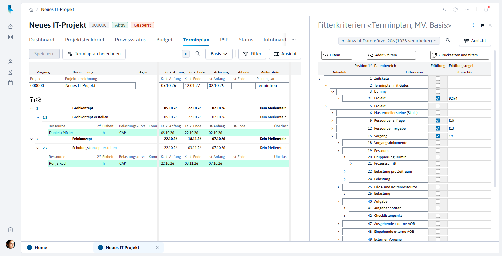Switch to the Home tab at bottom

click(x=37, y=248)
